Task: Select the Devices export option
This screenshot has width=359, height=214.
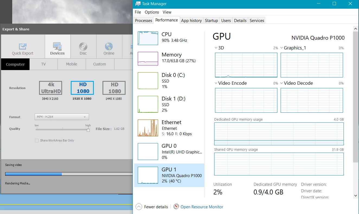Action: (x=57, y=46)
